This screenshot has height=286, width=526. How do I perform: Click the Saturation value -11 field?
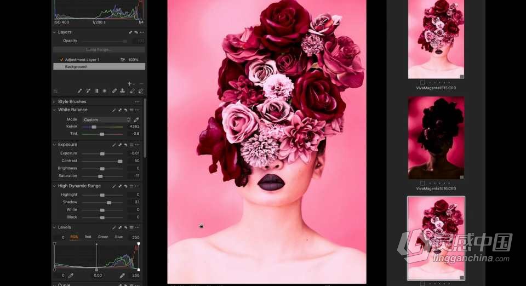tap(134, 176)
